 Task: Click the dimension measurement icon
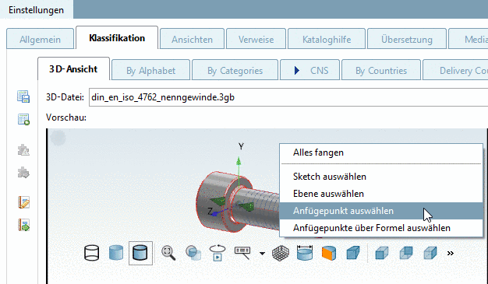(x=305, y=253)
